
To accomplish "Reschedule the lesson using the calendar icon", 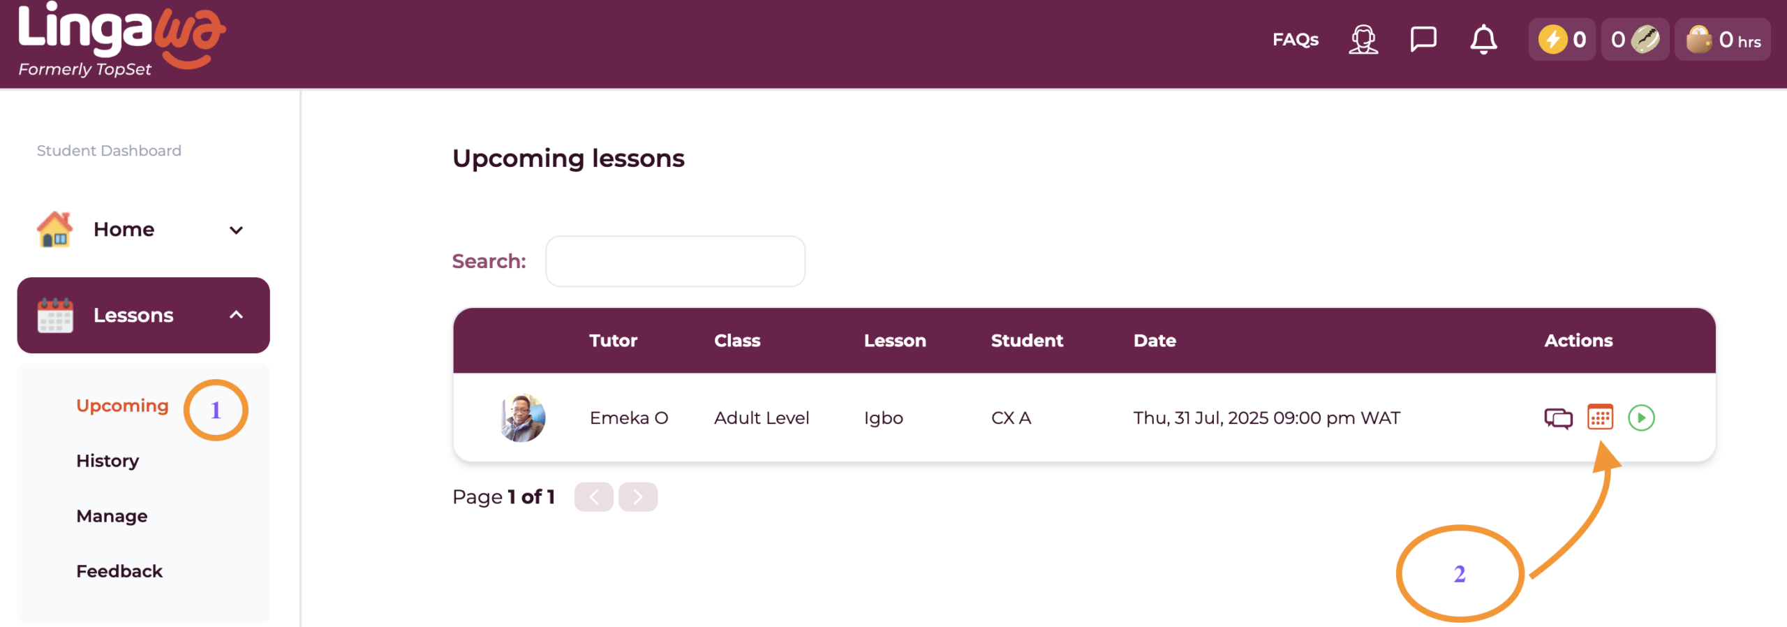I will pyautogui.click(x=1600, y=418).
